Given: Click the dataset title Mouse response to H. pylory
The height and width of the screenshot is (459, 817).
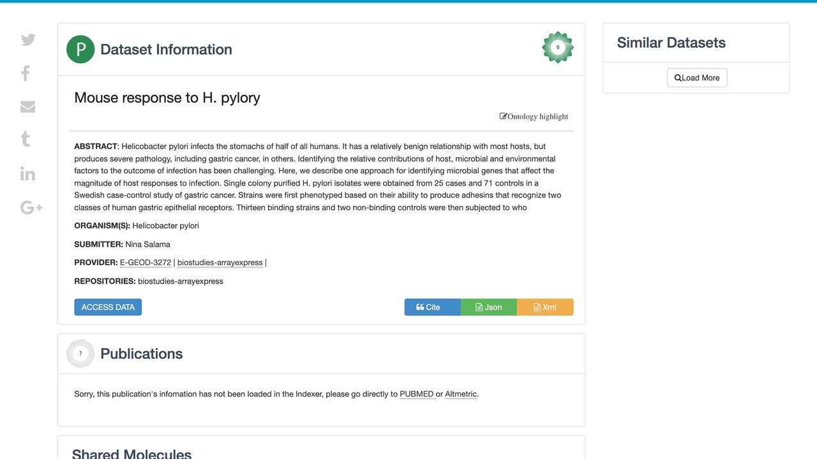Looking at the screenshot, I should tap(167, 98).
